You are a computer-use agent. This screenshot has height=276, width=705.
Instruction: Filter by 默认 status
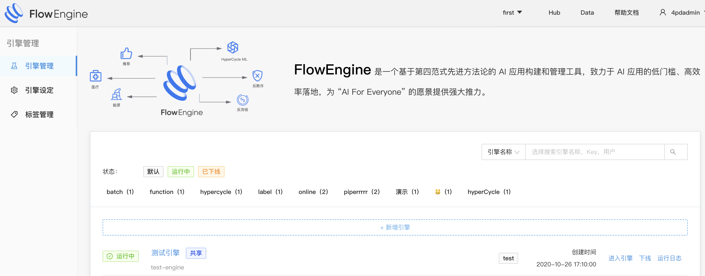click(x=153, y=171)
